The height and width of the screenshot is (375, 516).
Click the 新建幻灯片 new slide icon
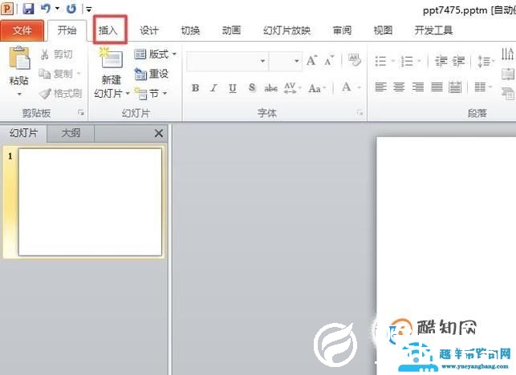coord(112,58)
